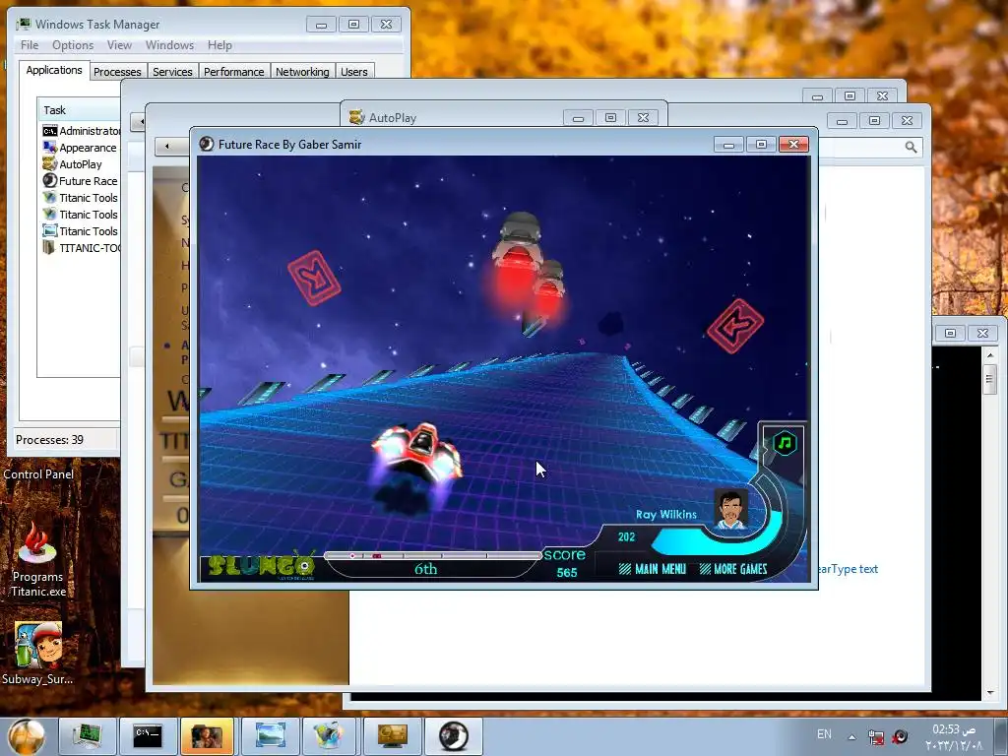Open Programs Titanic.exe desktop icon
This screenshot has height=756, width=1008.
click(37, 559)
